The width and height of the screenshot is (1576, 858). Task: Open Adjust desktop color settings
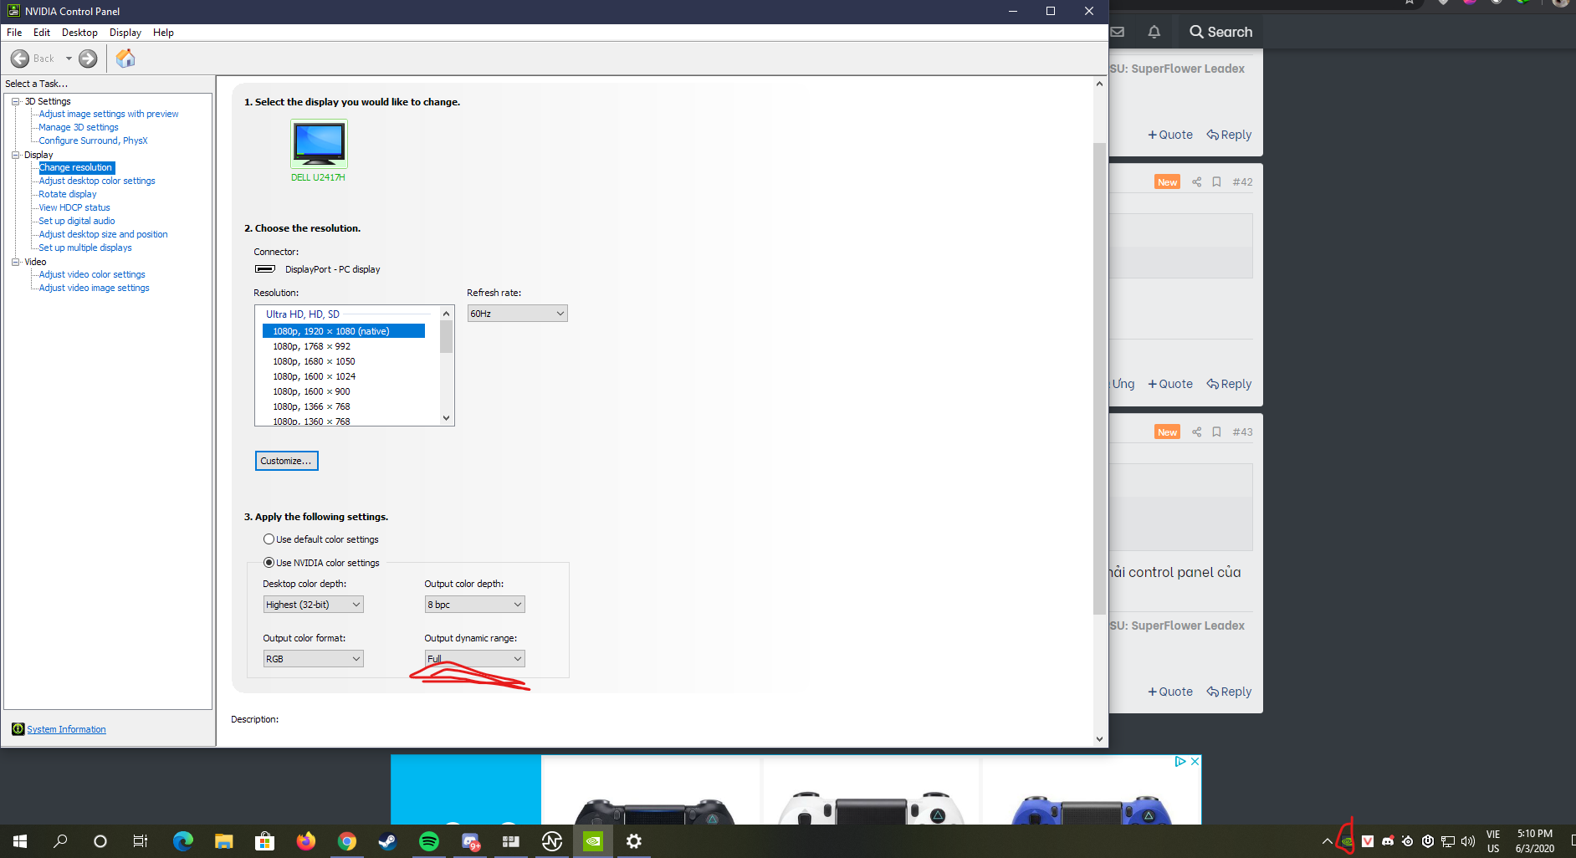pyautogui.click(x=97, y=181)
